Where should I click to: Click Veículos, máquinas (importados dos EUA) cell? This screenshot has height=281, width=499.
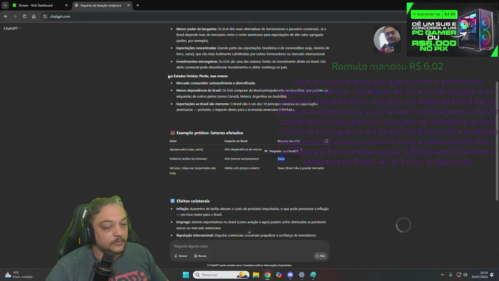click(x=193, y=171)
